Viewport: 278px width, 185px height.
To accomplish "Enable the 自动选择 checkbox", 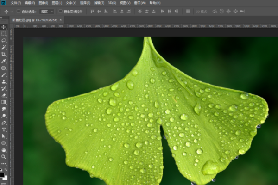I will (x=19, y=12).
